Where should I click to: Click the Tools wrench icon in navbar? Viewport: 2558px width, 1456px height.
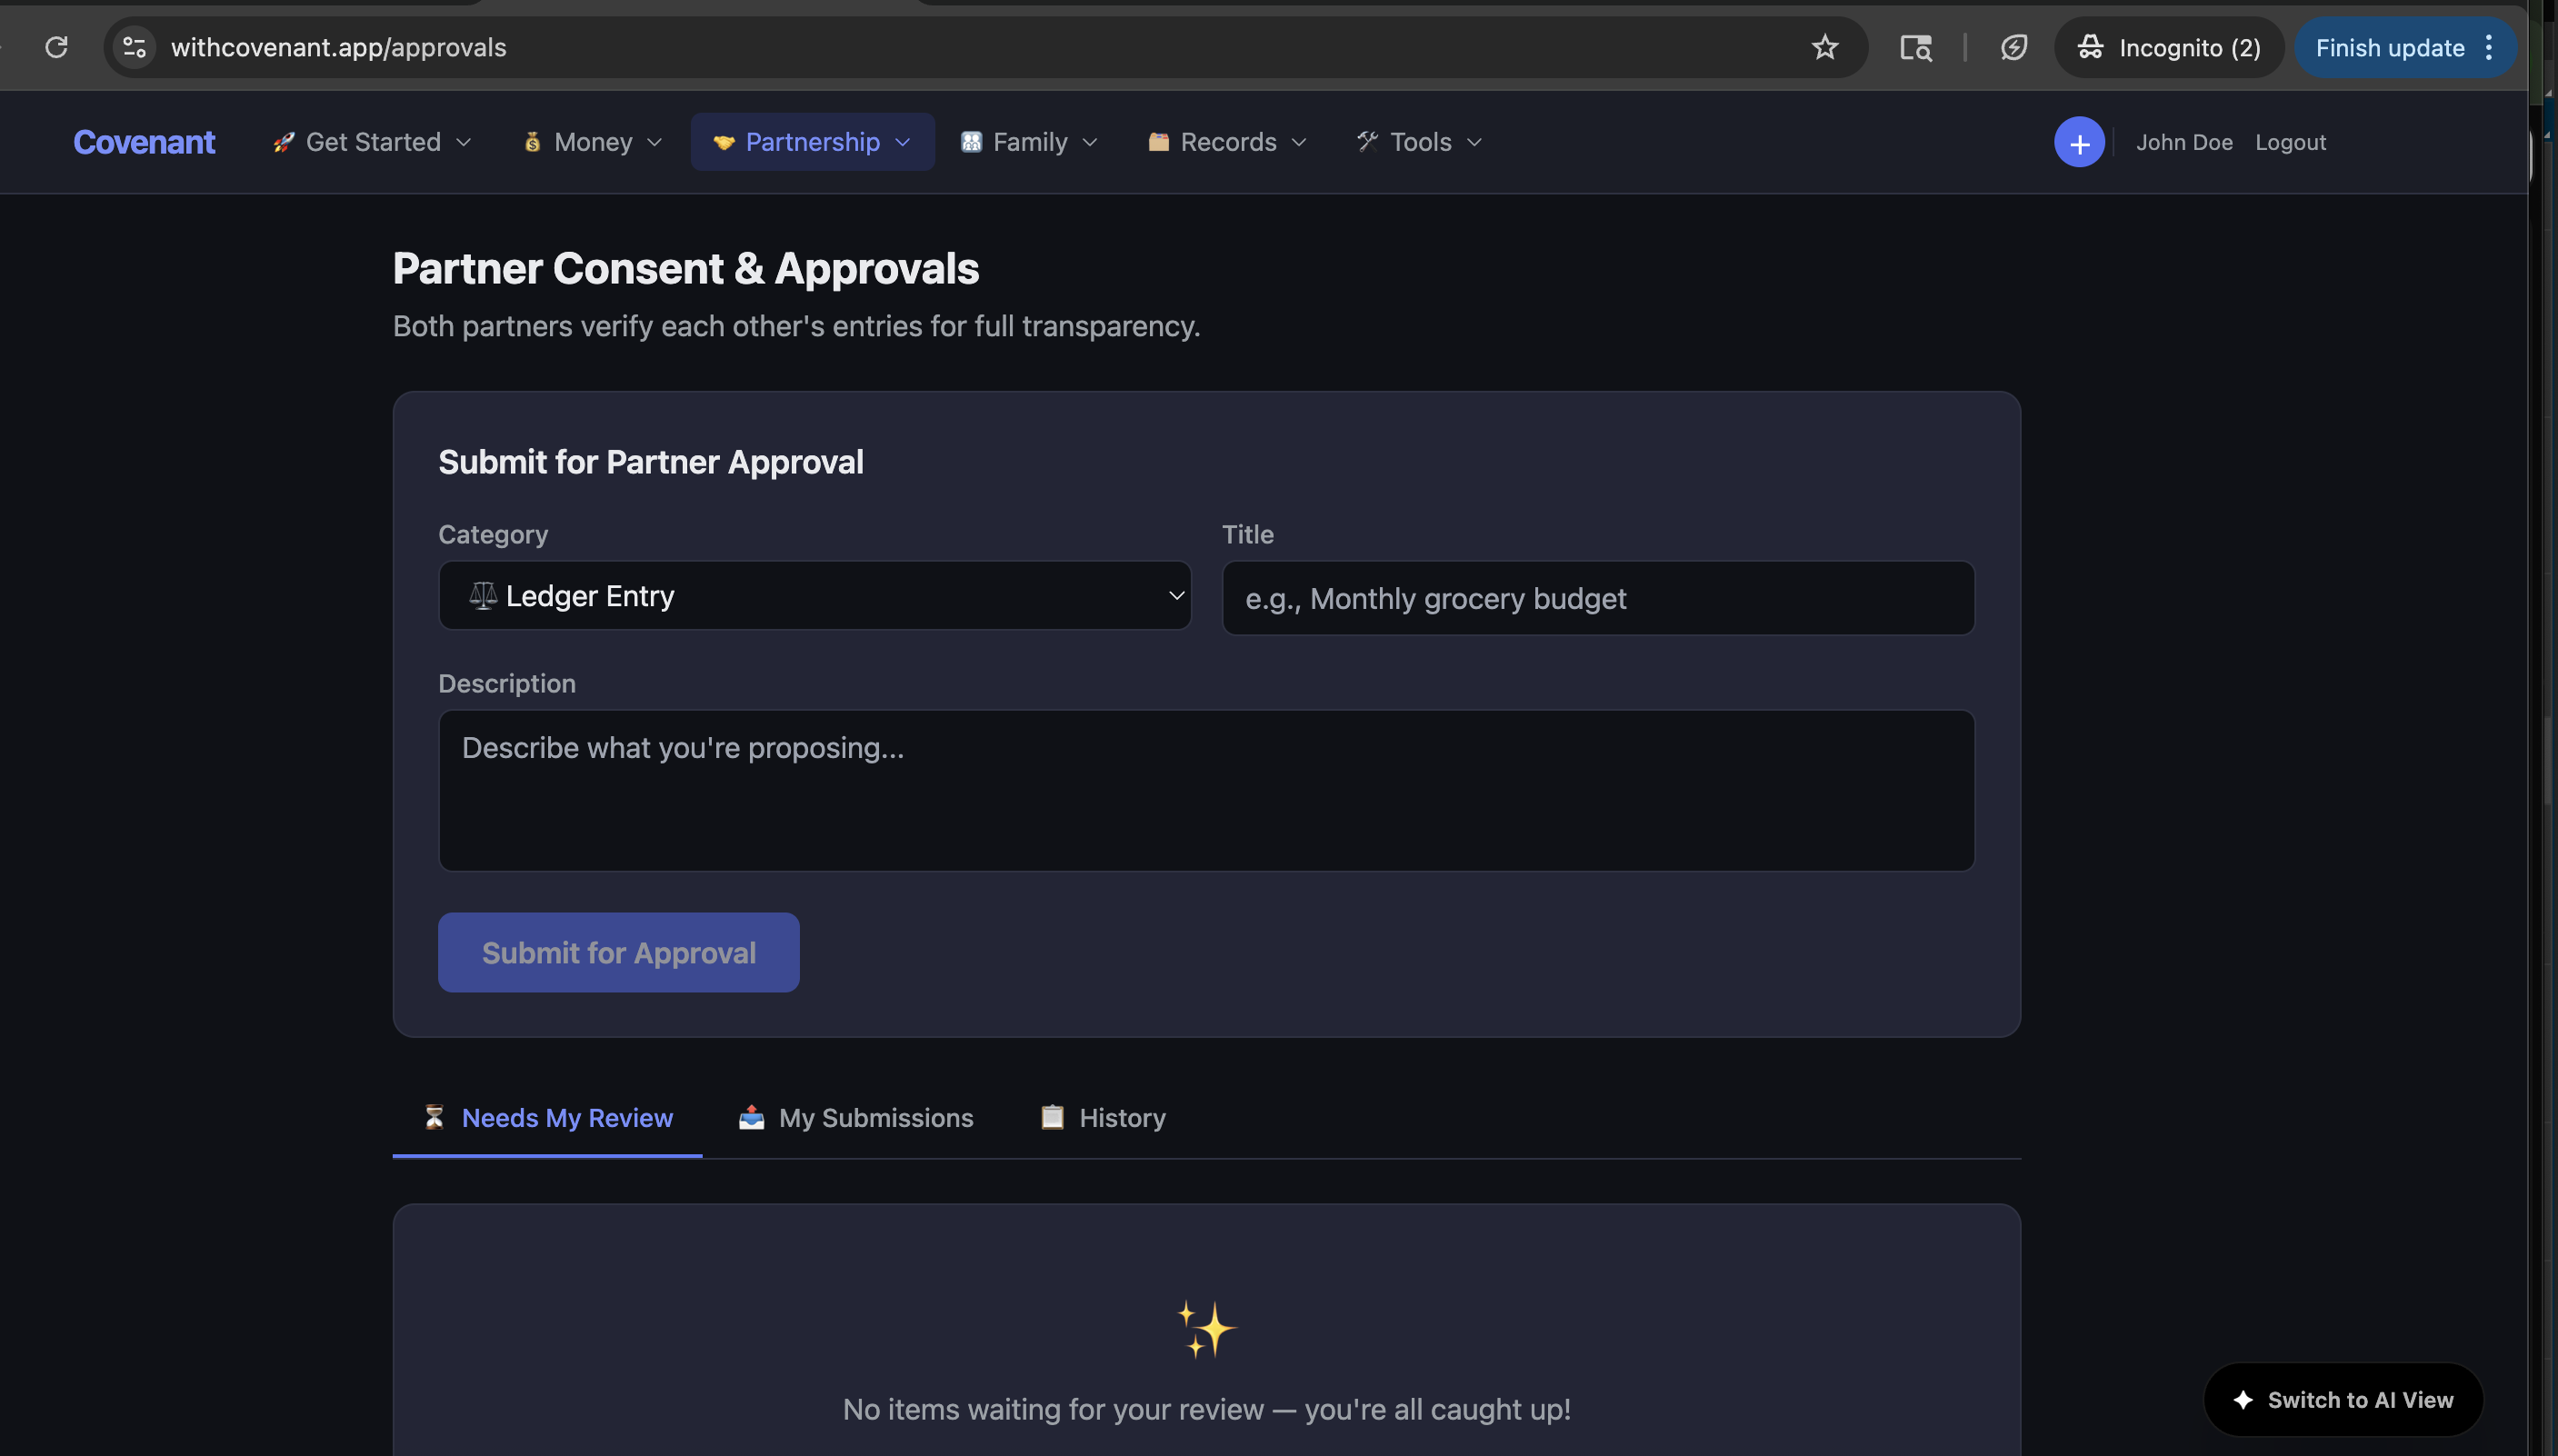[1366, 142]
